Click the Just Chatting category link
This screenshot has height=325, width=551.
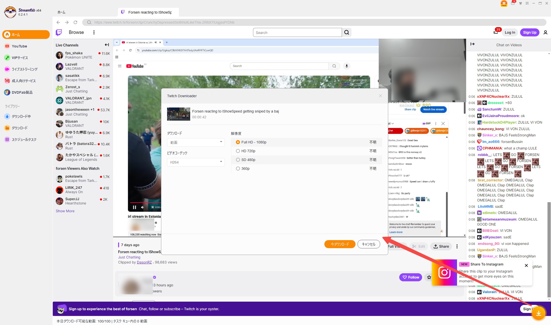(x=129, y=257)
